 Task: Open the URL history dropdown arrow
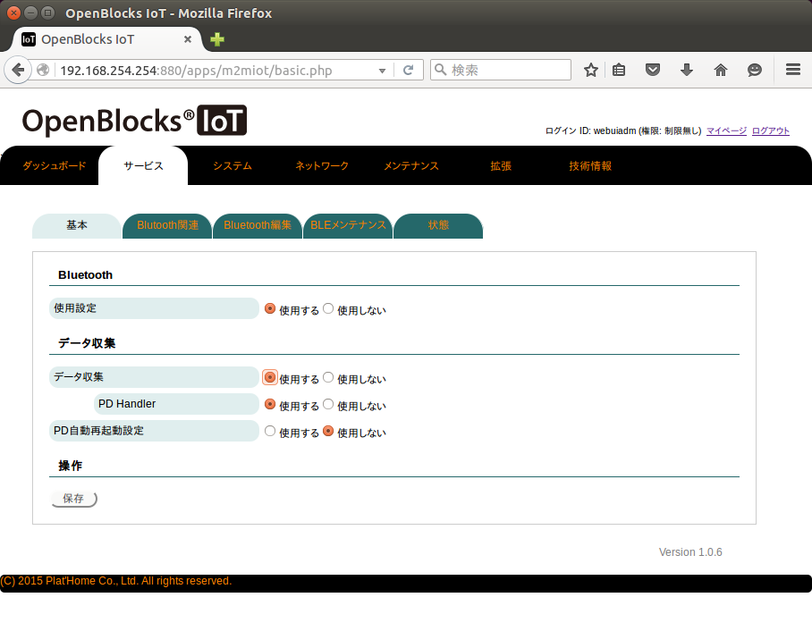coord(382,71)
